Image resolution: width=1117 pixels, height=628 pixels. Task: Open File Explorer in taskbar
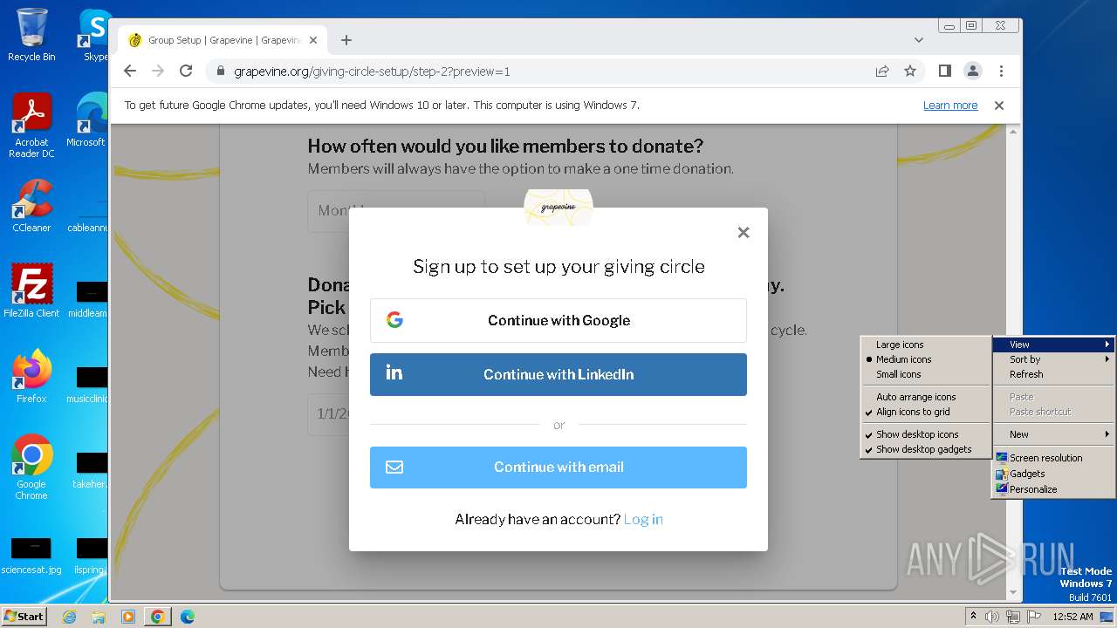coord(99,617)
